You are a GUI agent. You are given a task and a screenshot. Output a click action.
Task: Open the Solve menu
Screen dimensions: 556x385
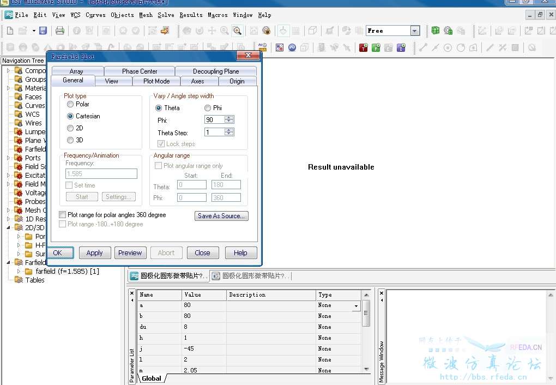click(x=166, y=15)
